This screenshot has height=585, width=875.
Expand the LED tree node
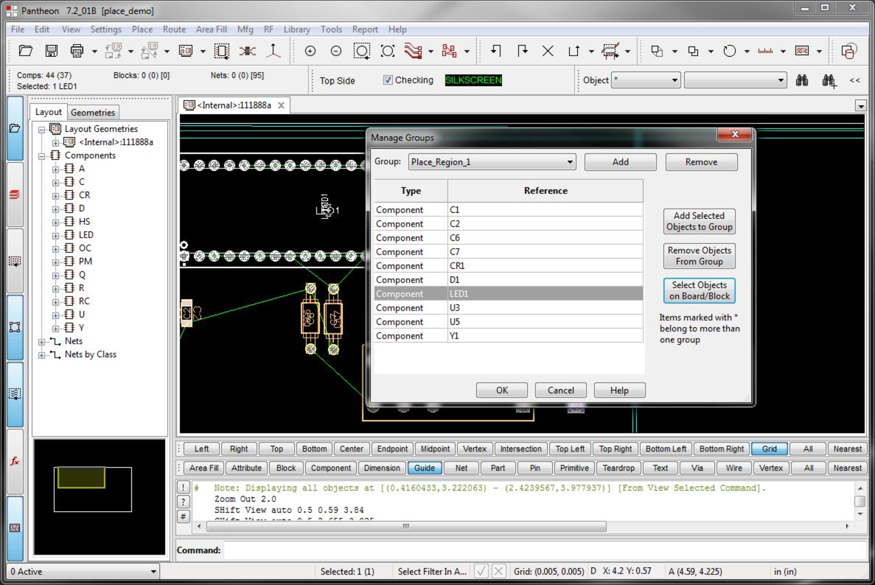[56, 236]
